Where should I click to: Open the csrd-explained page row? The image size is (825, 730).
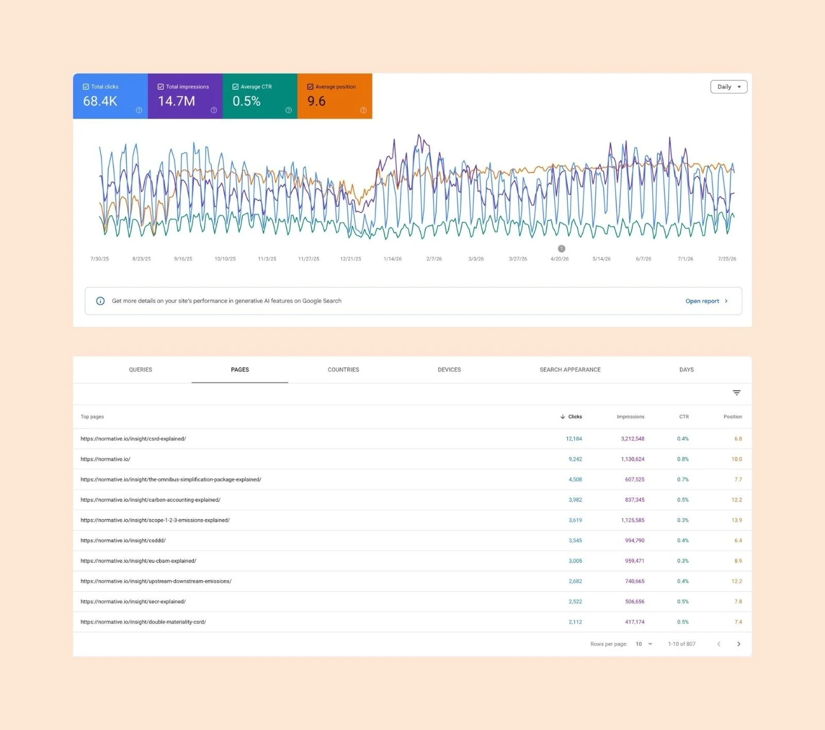pos(412,439)
